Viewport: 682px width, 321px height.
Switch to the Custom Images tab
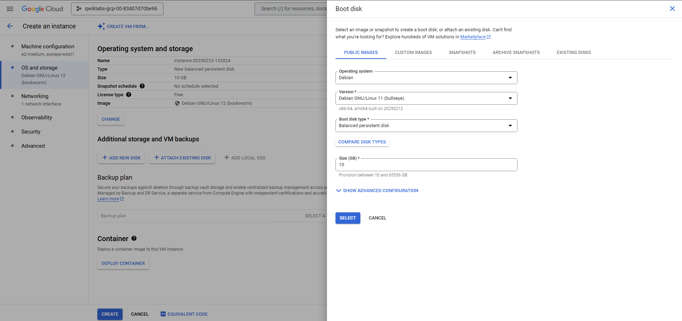coord(413,53)
